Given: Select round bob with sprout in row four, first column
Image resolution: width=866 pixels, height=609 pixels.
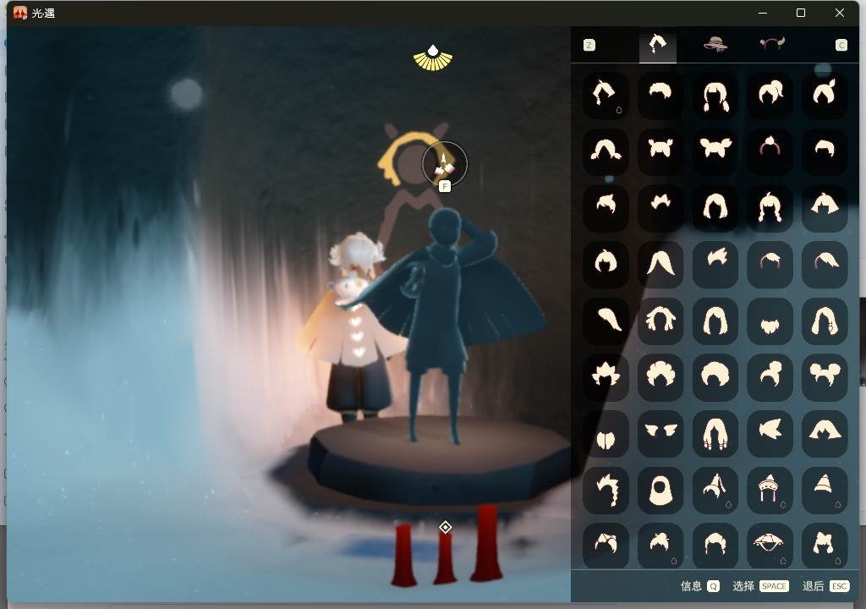Looking at the screenshot, I should [606, 264].
